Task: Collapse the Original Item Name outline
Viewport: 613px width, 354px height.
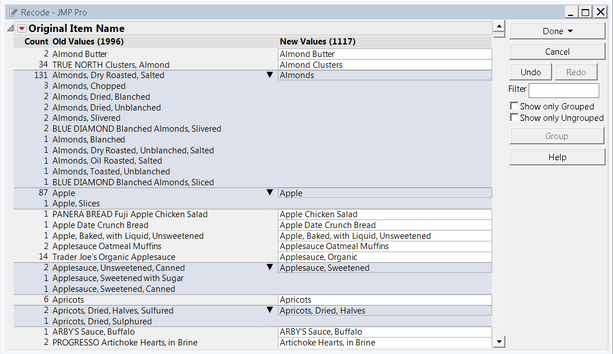Action: pyautogui.click(x=10, y=29)
